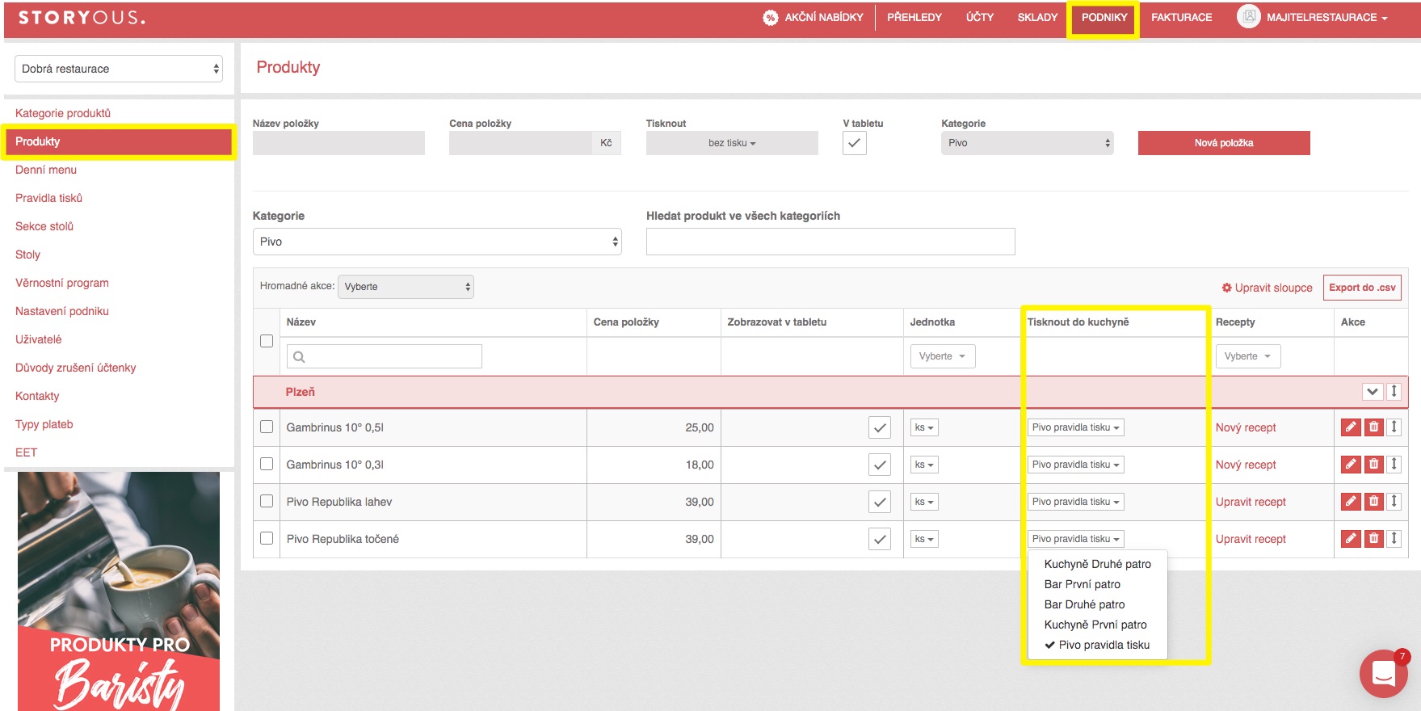Toggle tablet display for Gambrinus 10° 0,3l
The height and width of the screenshot is (711, 1421).
pyautogui.click(x=880, y=465)
